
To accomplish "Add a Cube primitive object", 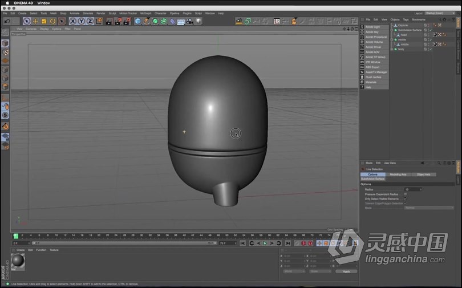I will click(x=137, y=21).
